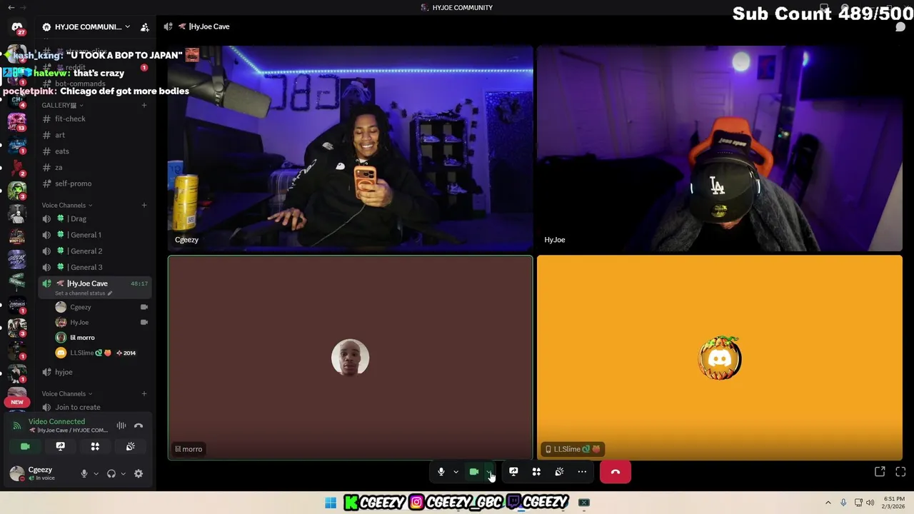The width and height of the screenshot is (914, 514).
Task: Collapse the first Voice Channels category
Action: (67, 205)
